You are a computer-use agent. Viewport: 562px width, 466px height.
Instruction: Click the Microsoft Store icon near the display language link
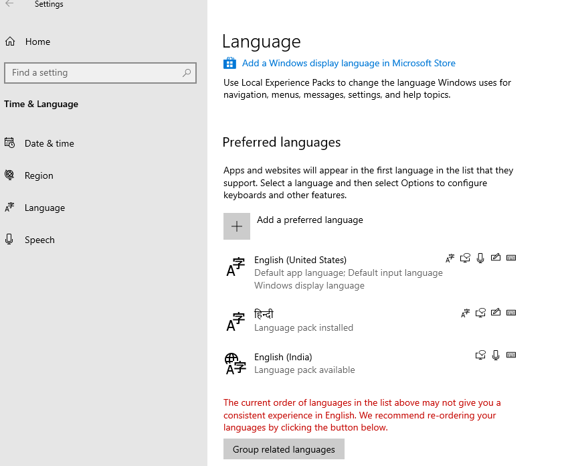229,62
